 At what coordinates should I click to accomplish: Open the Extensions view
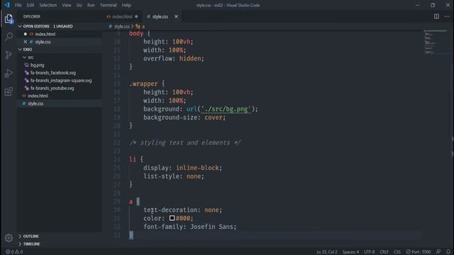point(9,91)
